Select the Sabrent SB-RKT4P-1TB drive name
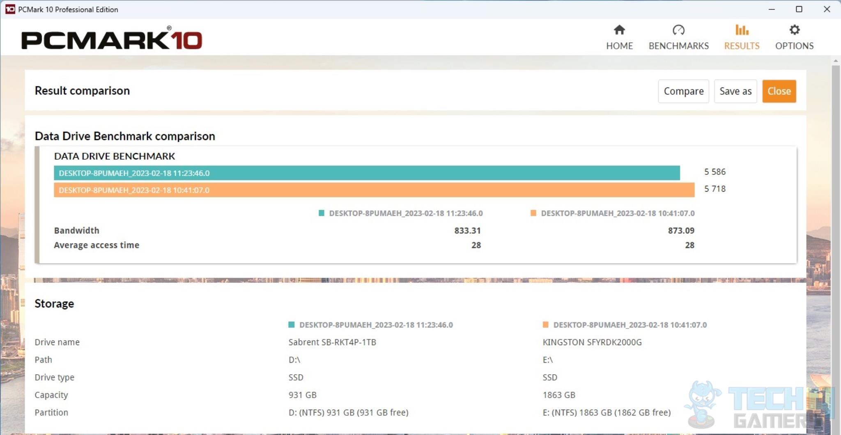 [x=332, y=342]
